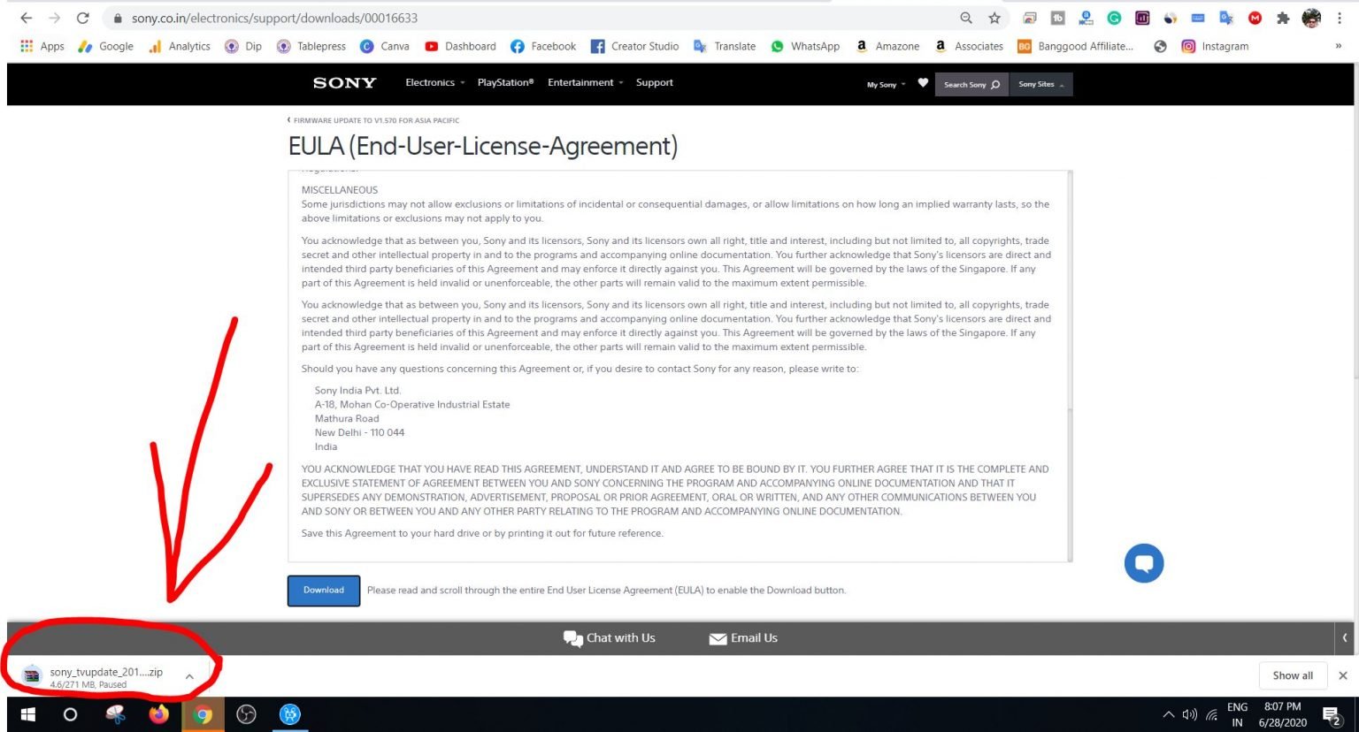Open the Chrome extensions puzzle icon
Screen dimensions: 1359x732
[1283, 18]
